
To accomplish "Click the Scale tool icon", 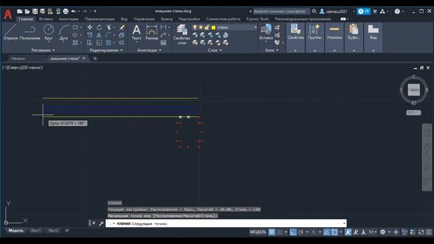I will (99, 43).
